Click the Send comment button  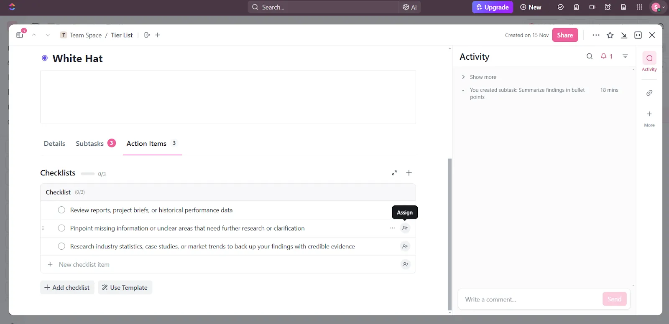(614, 299)
